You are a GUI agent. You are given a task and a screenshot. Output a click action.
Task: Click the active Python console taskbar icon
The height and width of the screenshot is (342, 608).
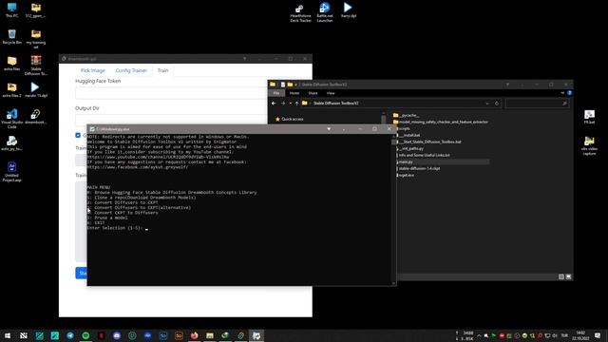pyautogui.click(x=256, y=335)
